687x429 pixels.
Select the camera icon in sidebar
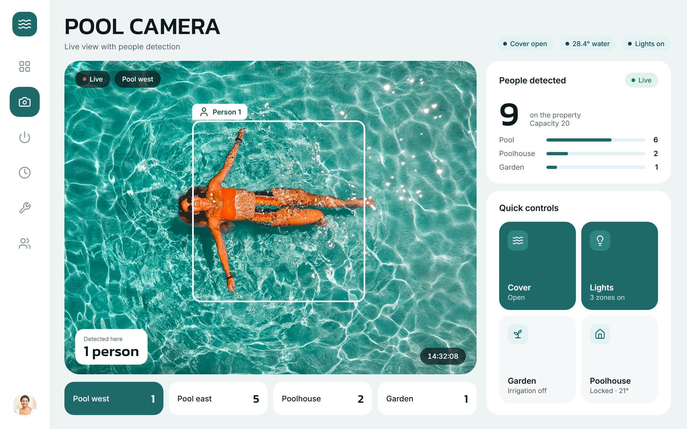pos(25,102)
